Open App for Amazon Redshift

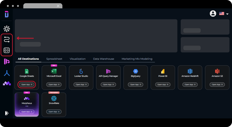190,85
